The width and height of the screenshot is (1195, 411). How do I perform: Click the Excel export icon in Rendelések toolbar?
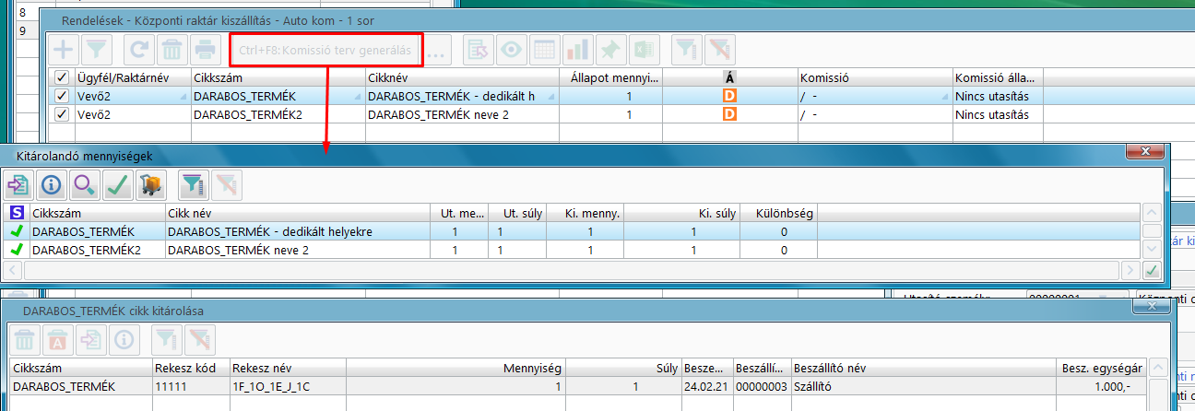(643, 50)
